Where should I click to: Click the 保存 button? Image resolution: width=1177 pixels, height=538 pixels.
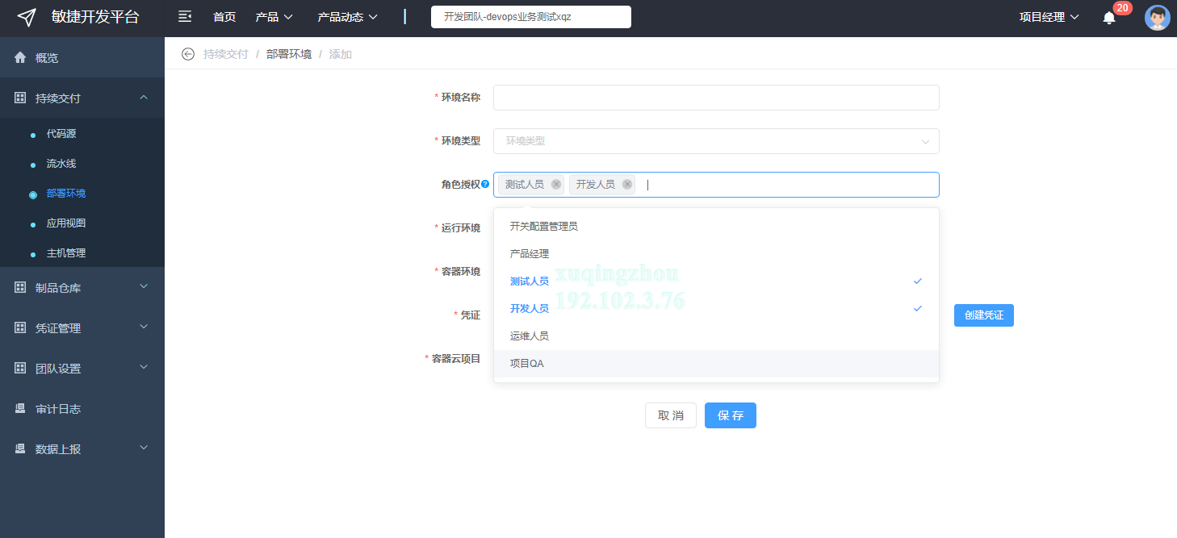click(x=731, y=415)
